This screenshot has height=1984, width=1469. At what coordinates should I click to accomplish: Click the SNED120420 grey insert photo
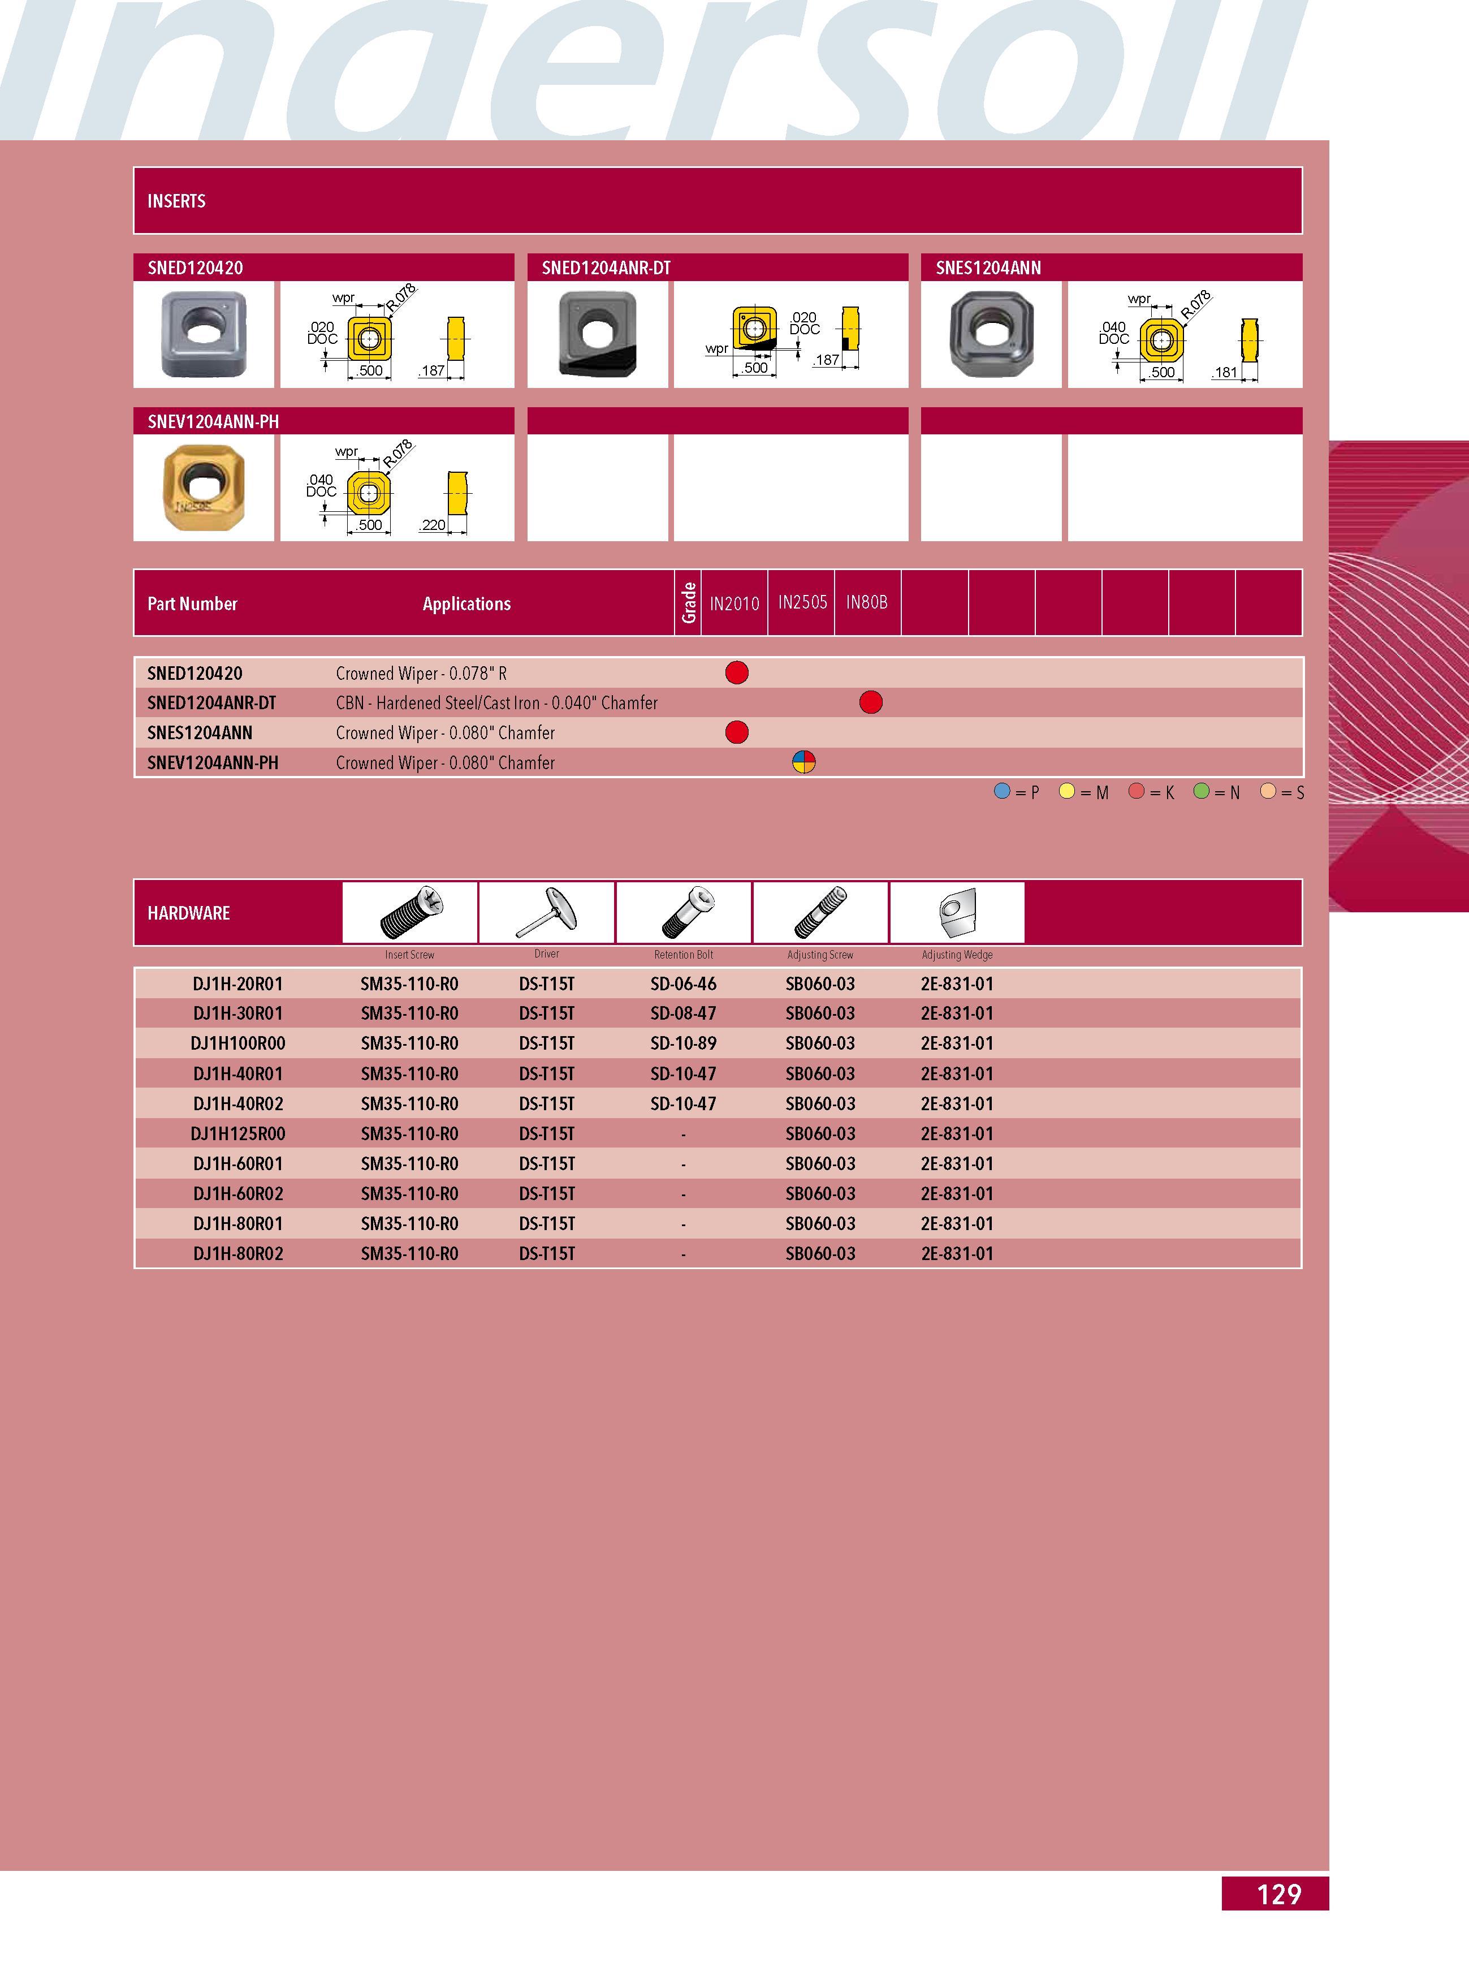tap(204, 334)
